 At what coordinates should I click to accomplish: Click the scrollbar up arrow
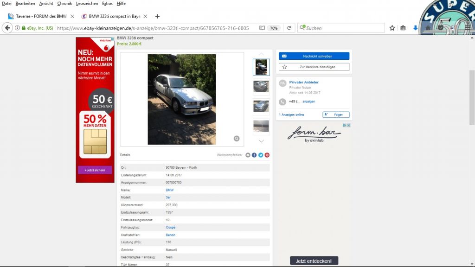472,38
